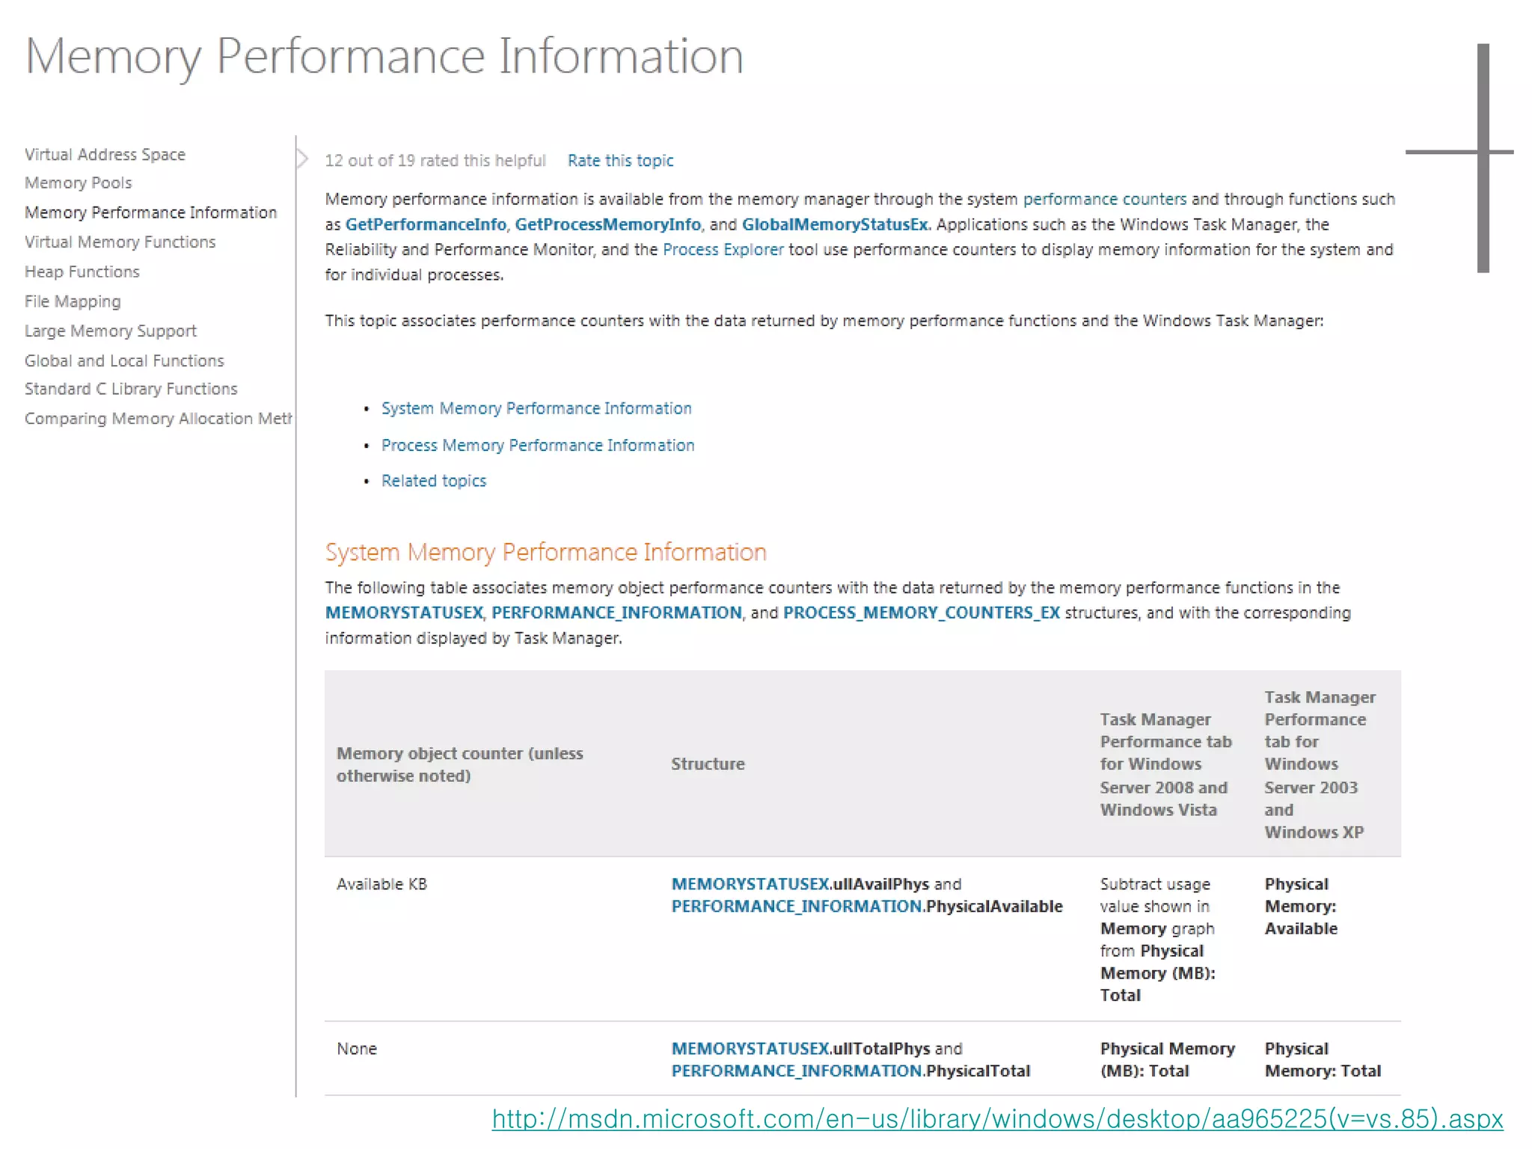Open the Process Explorer link

(723, 250)
